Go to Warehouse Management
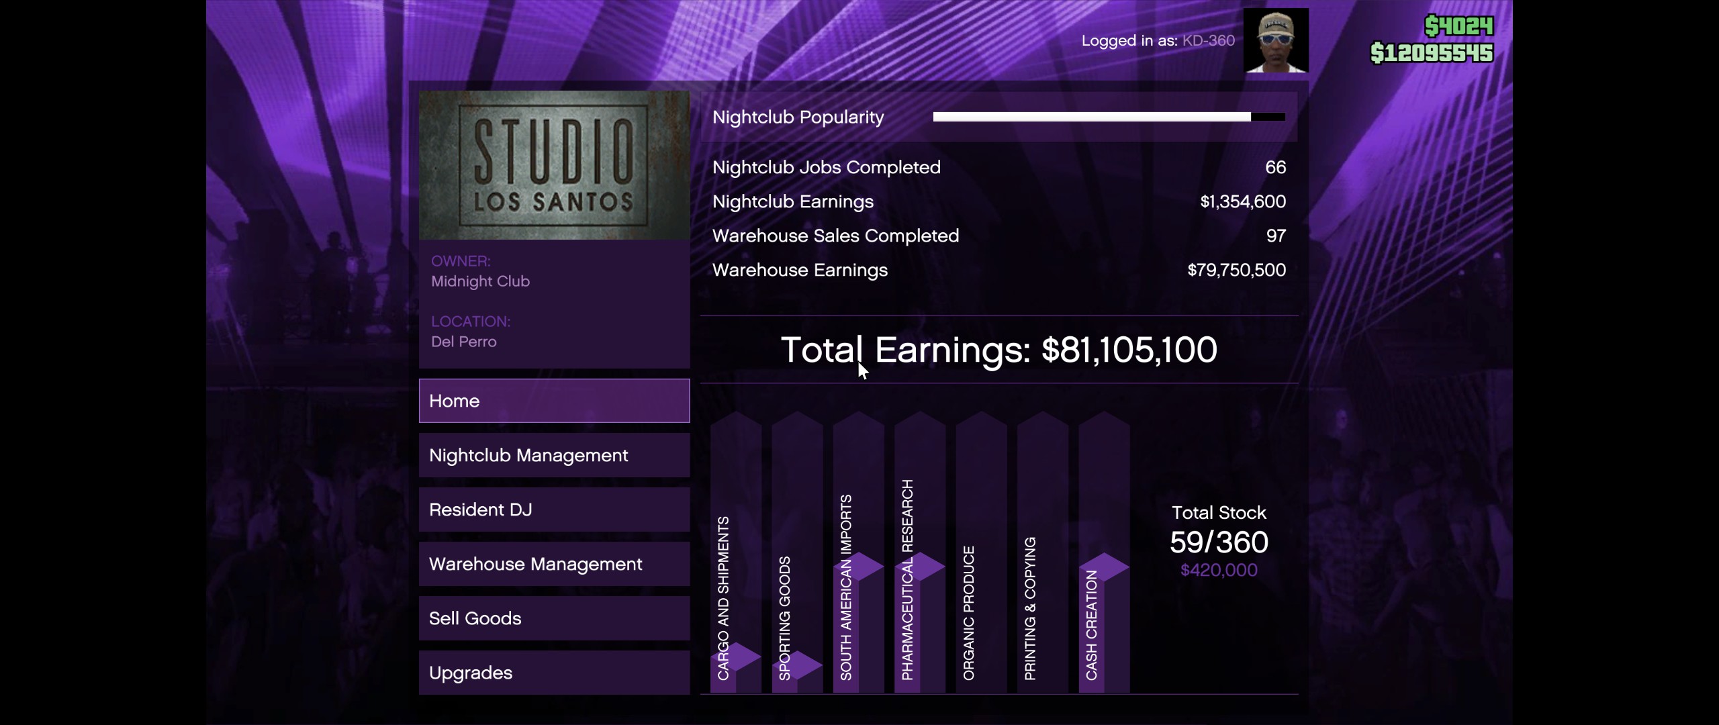The height and width of the screenshot is (725, 1719). [x=554, y=564]
